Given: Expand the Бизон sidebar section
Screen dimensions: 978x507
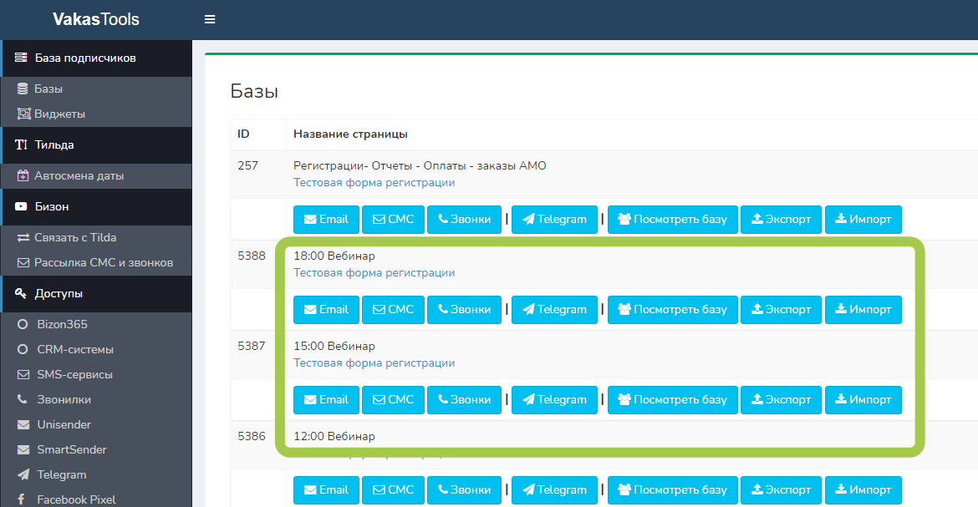Looking at the screenshot, I should tap(52, 206).
